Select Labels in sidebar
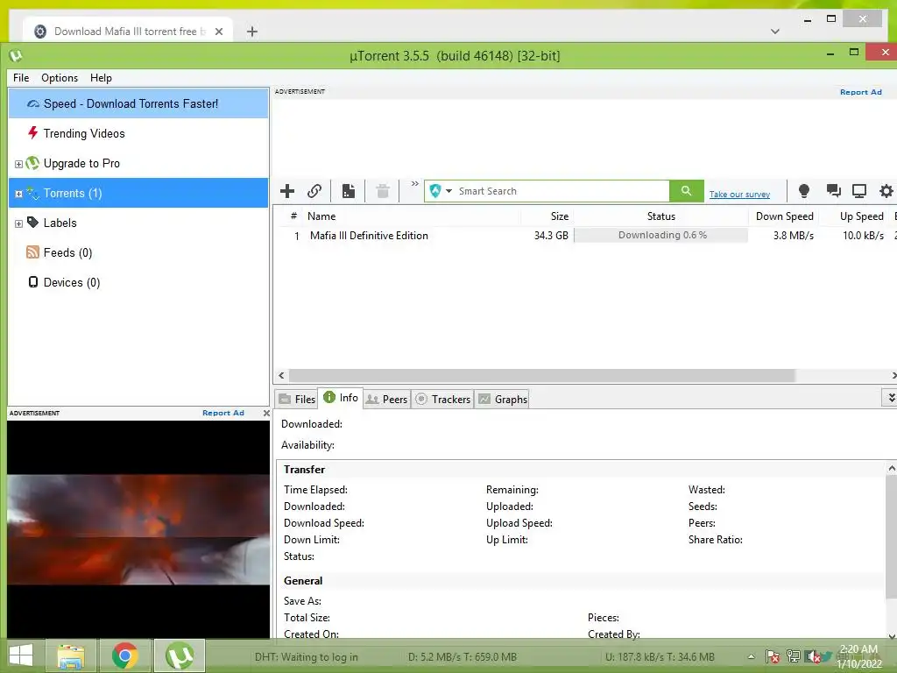 [x=138, y=223]
